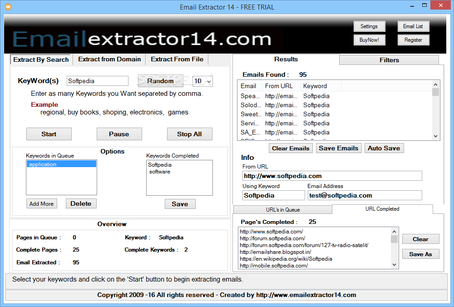Screen dimensions: 454x307
Task: Select the 'Solod...' email row
Action: (x=335, y=105)
